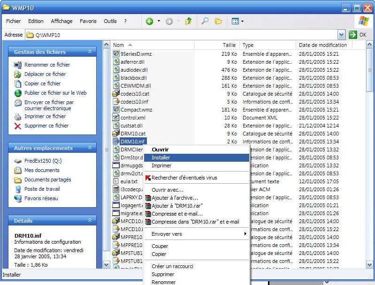Select the codecs10.cat file icon

coord(116,93)
